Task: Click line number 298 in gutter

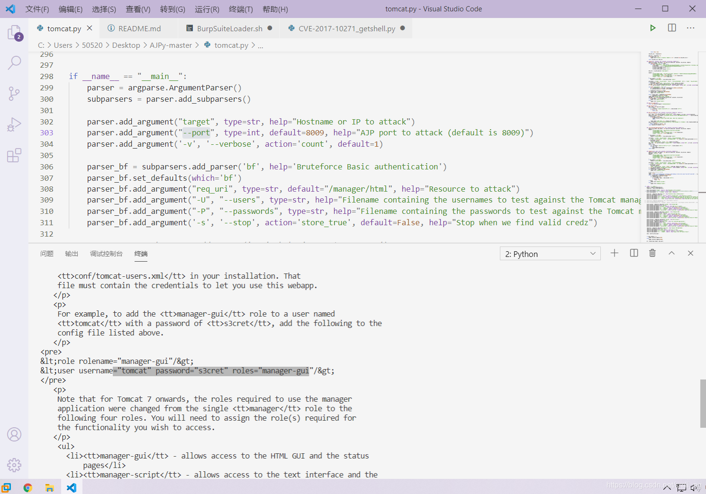Action: [46, 76]
